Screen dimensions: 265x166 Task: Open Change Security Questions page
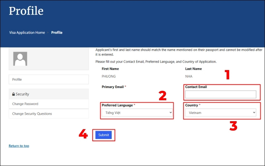tap(32, 114)
